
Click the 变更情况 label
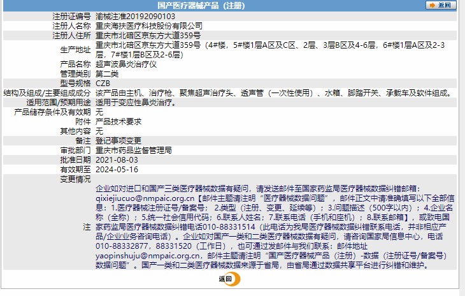[75, 179]
